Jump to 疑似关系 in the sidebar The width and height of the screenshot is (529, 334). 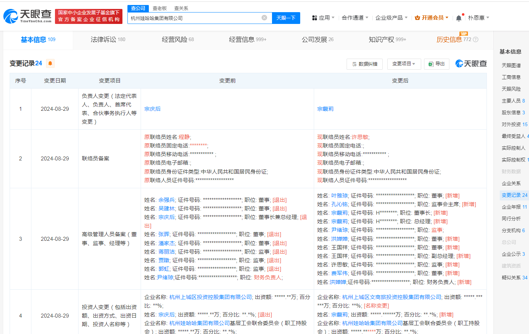coord(514,278)
